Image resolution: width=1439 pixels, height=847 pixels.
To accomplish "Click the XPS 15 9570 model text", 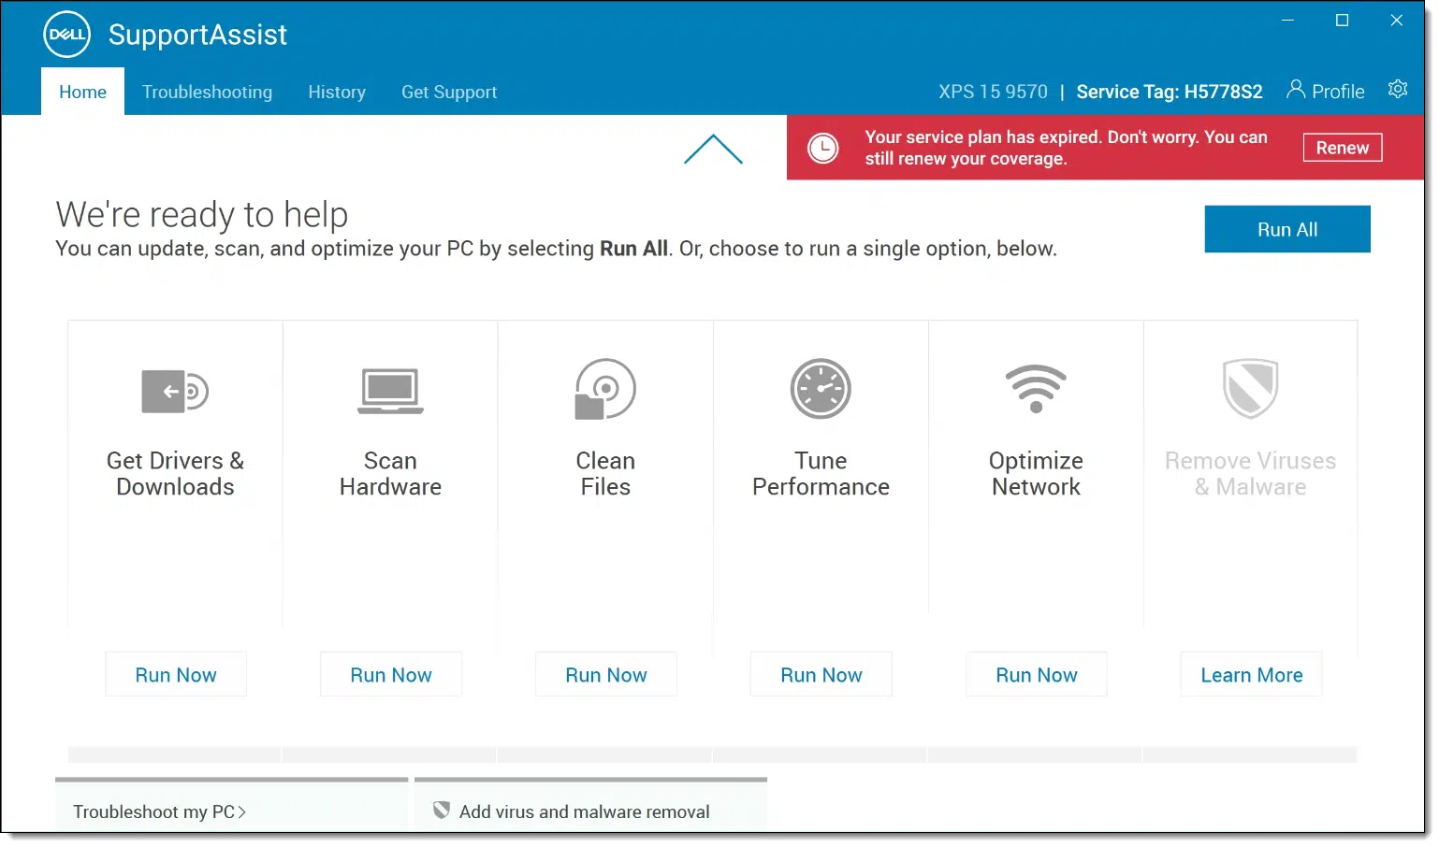I will (993, 92).
